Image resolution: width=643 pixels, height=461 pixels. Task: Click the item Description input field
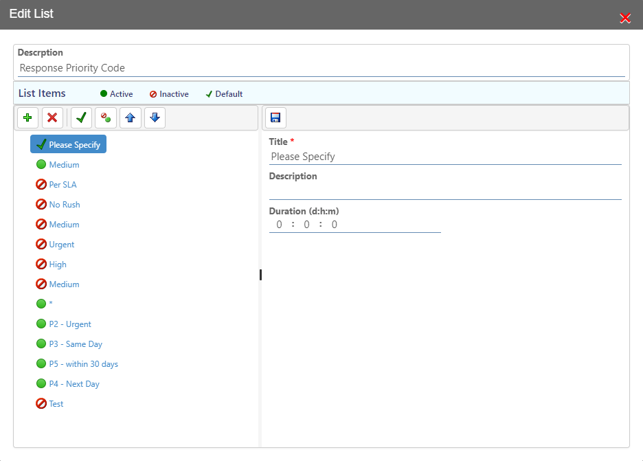(445, 192)
